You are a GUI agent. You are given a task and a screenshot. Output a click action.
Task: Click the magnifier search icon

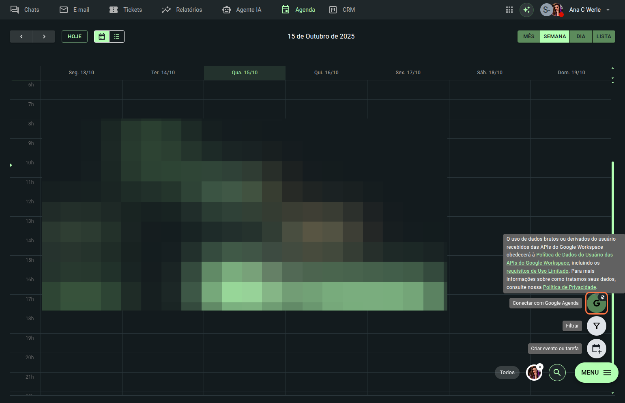click(557, 373)
